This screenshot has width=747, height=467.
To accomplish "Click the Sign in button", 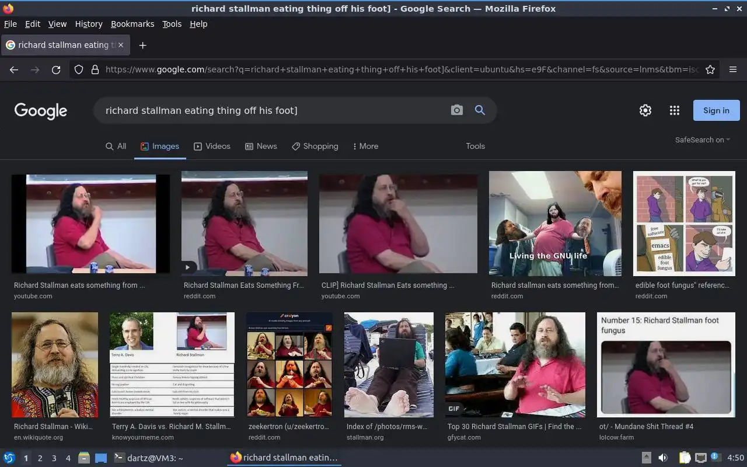I will 716,110.
